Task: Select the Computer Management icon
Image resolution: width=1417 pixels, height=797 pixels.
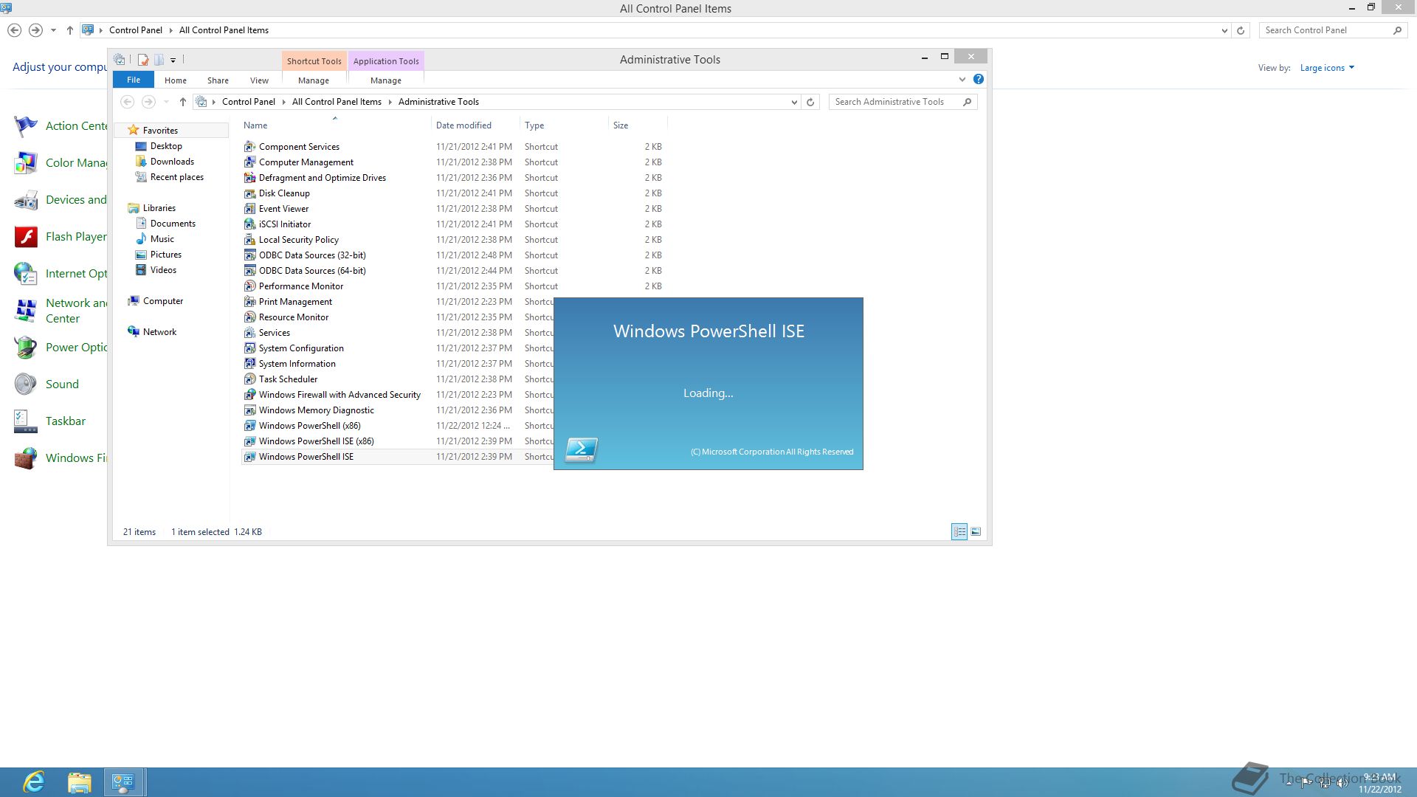Action: click(250, 162)
